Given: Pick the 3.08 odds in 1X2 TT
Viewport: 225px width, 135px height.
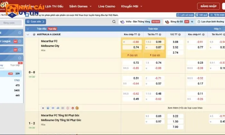Looking at the screenshot, I should tap(175, 42).
